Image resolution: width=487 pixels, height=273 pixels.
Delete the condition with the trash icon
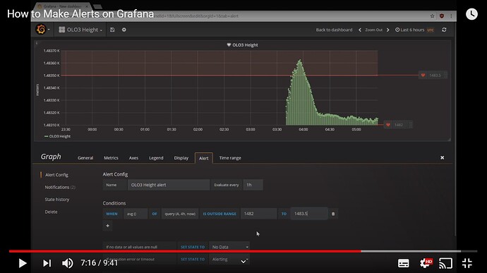[x=333, y=214]
